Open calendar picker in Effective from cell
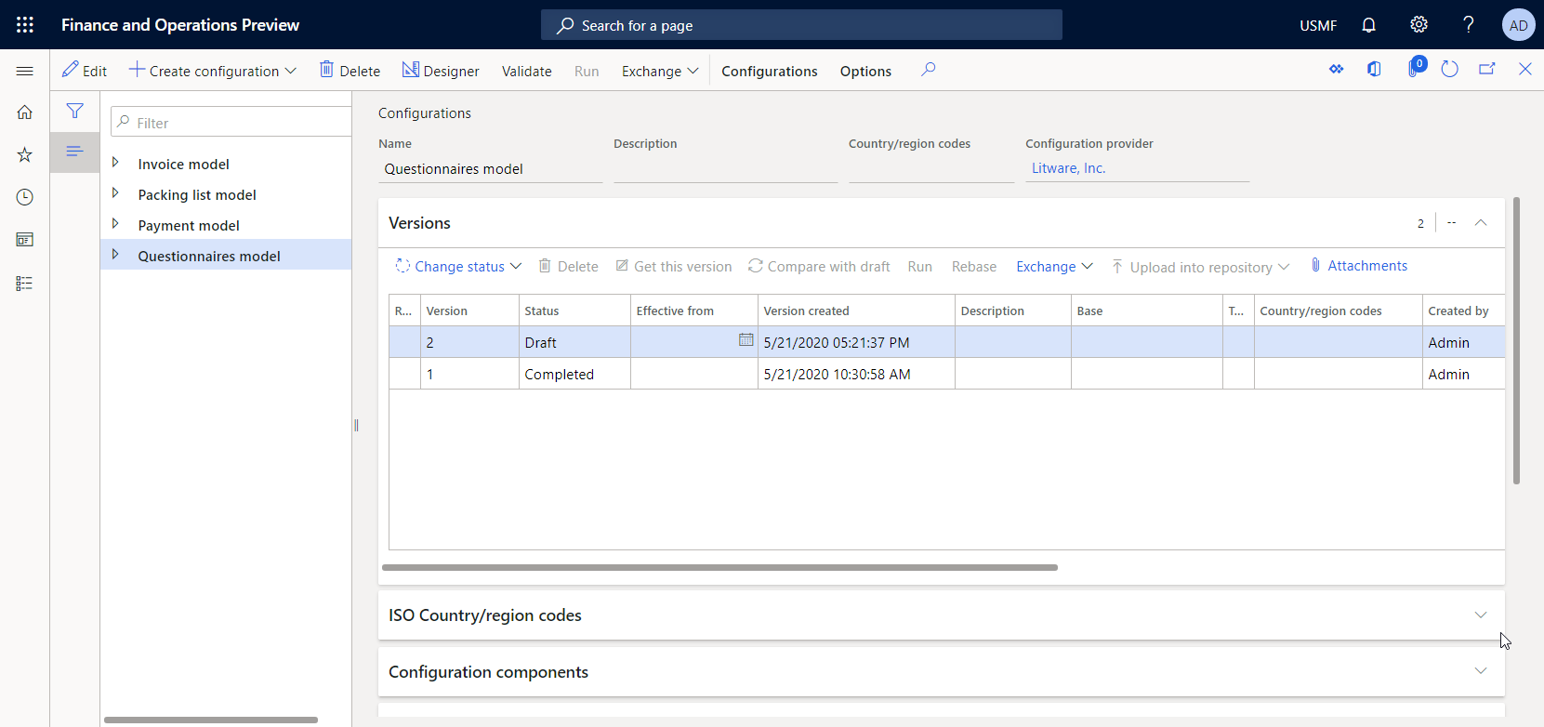Screen dimensions: 1544x727 (x=746, y=340)
